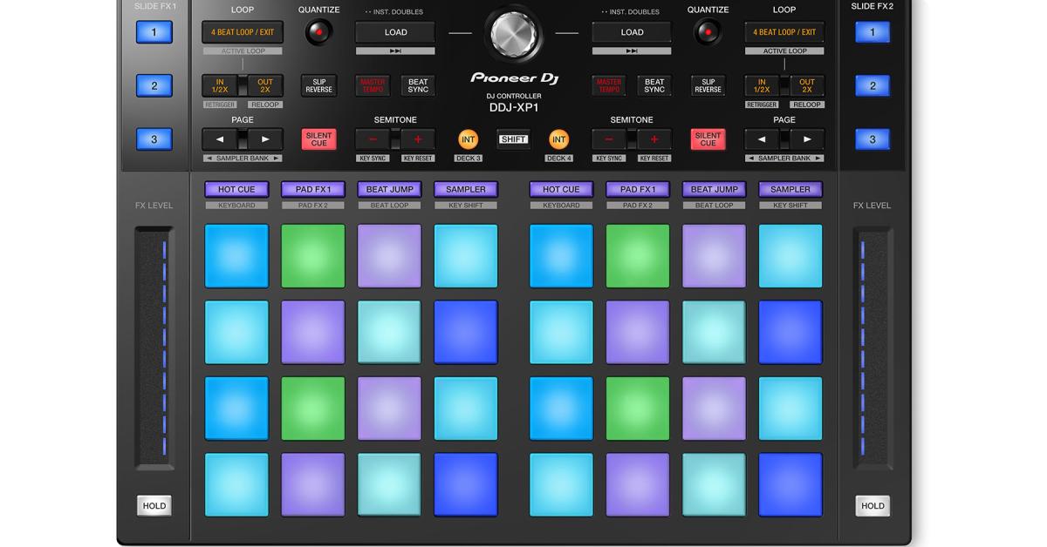
Task: Toggle right deck SLIP REVERSE
Action: coord(708,85)
